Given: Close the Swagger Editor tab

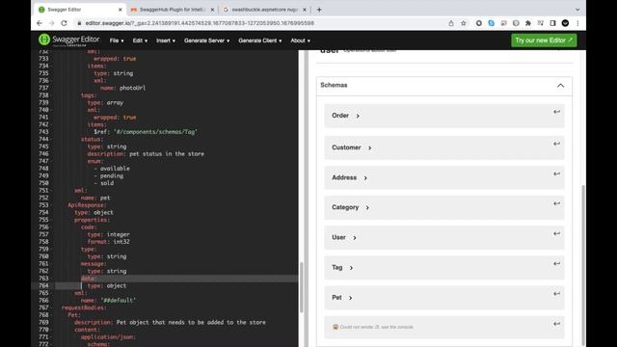Looking at the screenshot, I should (x=120, y=10).
